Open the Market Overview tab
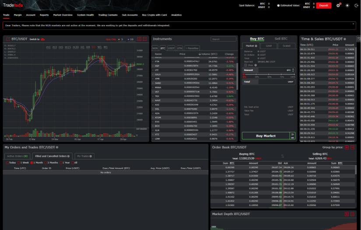Screen dimensions: 361x230 point(63,15)
